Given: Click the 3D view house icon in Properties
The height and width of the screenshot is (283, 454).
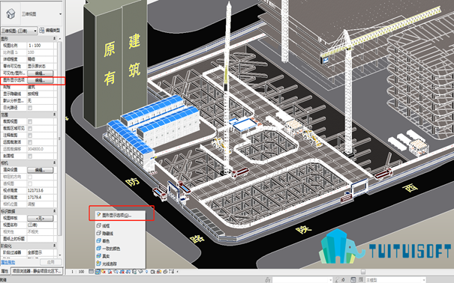Looking at the screenshot, I should click(11, 13).
